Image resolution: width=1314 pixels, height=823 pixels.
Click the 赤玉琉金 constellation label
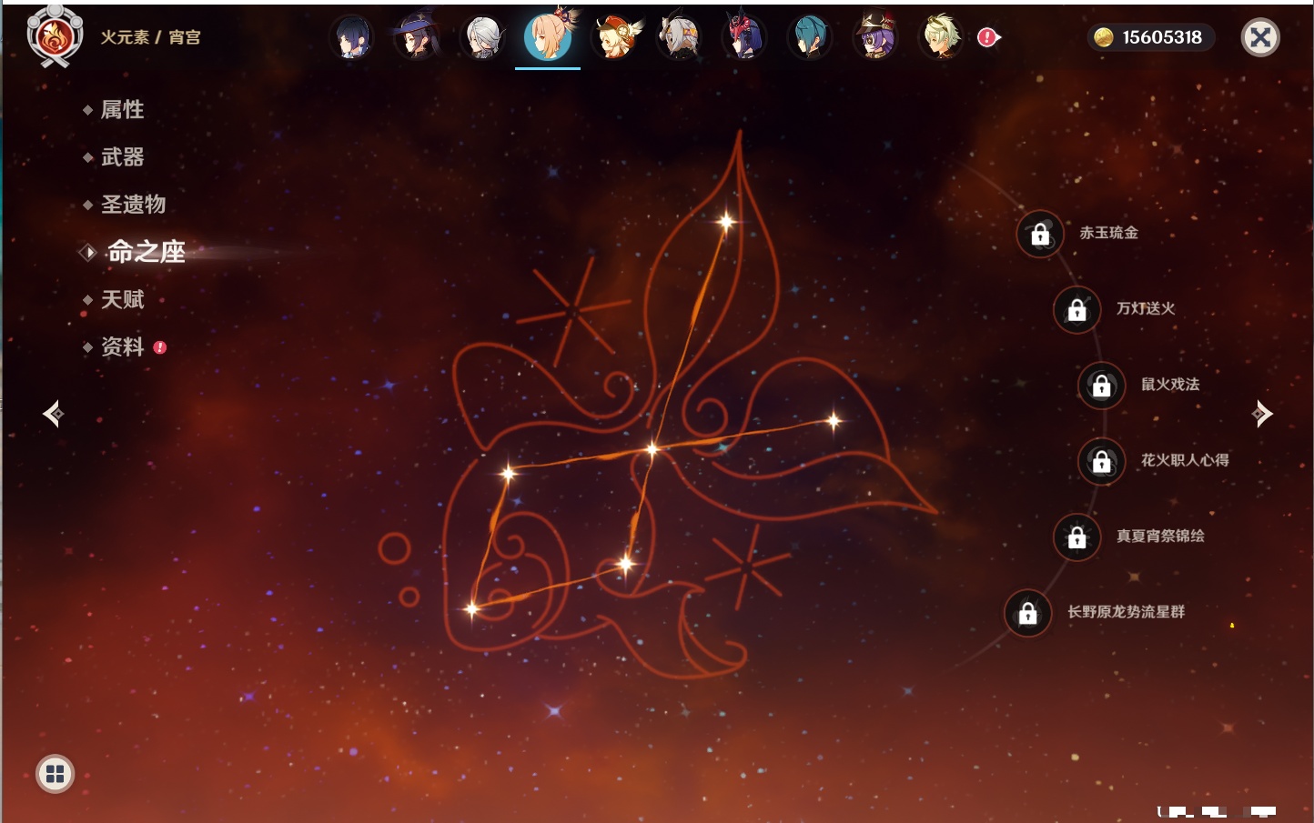[1109, 233]
